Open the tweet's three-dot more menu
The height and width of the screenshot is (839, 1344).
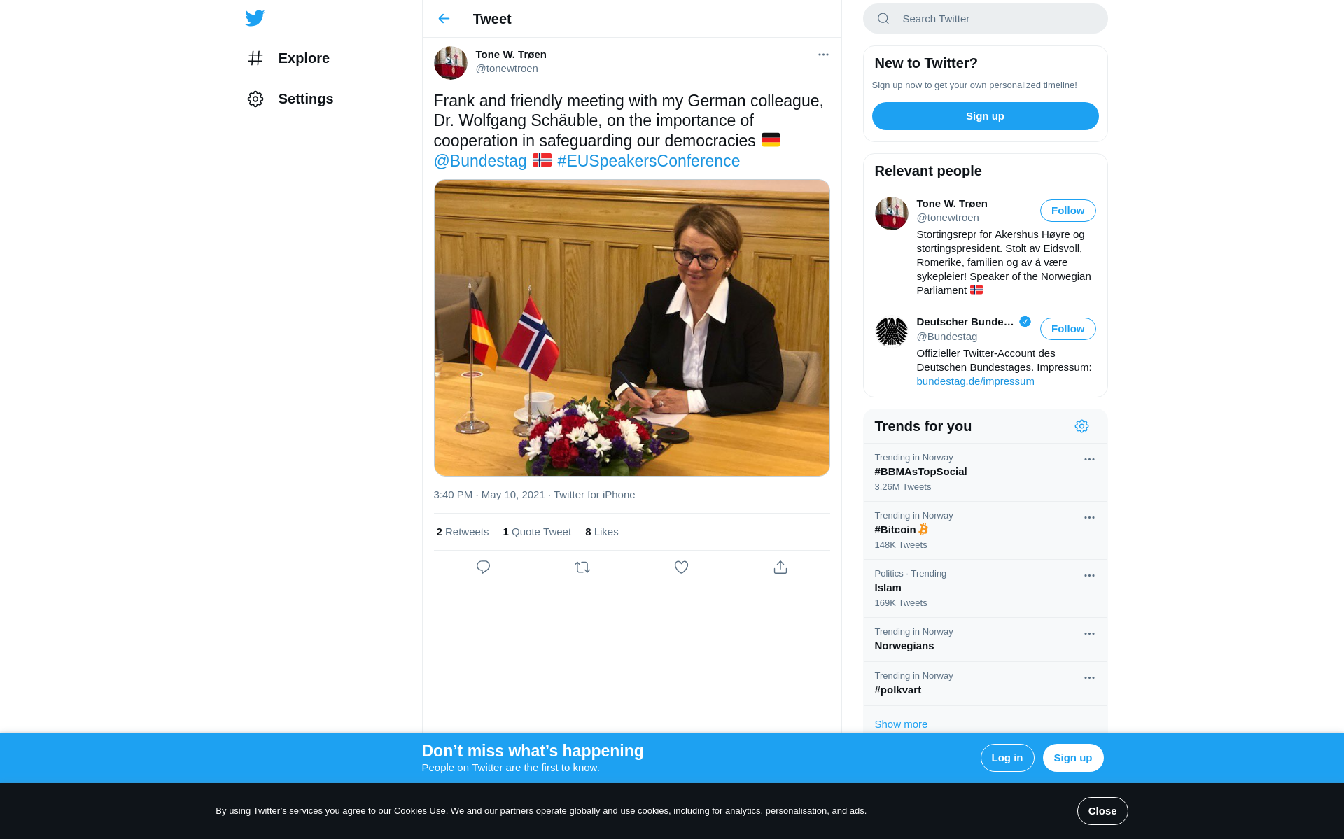(823, 55)
